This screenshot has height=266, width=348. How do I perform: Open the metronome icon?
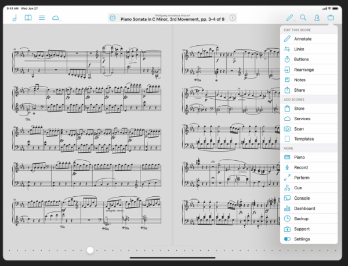click(x=317, y=18)
